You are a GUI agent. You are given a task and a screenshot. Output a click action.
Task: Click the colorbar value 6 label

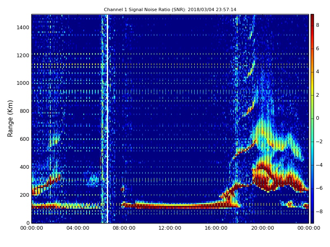(x=318, y=49)
